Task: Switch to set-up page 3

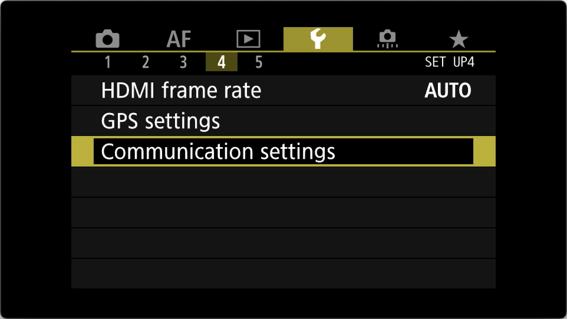Action: [183, 62]
